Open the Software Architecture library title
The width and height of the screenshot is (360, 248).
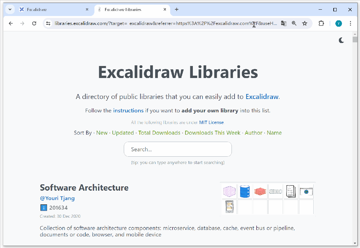click(x=84, y=188)
